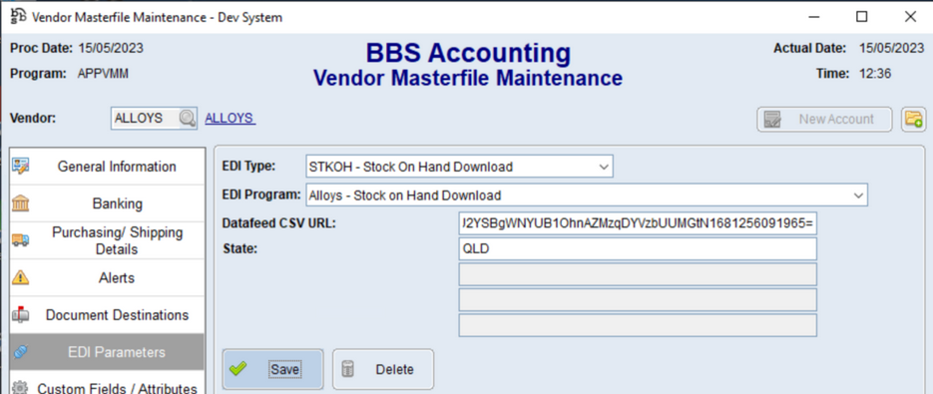Image resolution: width=933 pixels, height=394 pixels.
Task: Click the Program value APPVMM
Action: 103,74
